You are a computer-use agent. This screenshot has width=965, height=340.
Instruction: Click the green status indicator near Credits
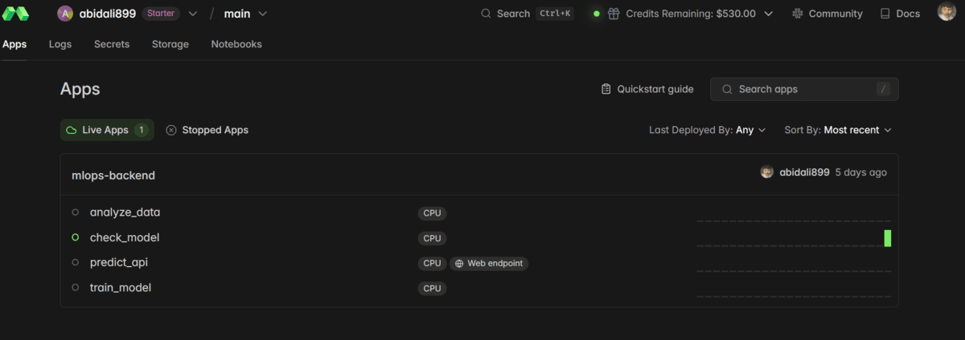[x=596, y=14]
